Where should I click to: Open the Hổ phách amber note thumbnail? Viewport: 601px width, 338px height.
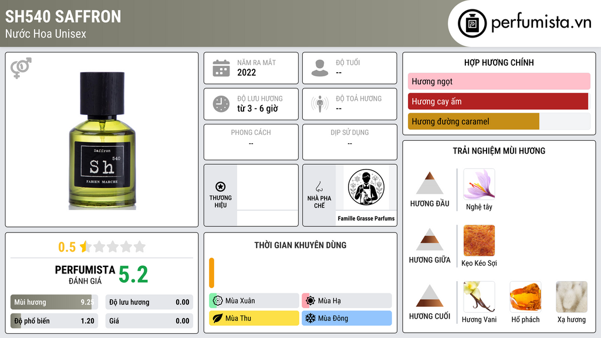click(x=525, y=296)
